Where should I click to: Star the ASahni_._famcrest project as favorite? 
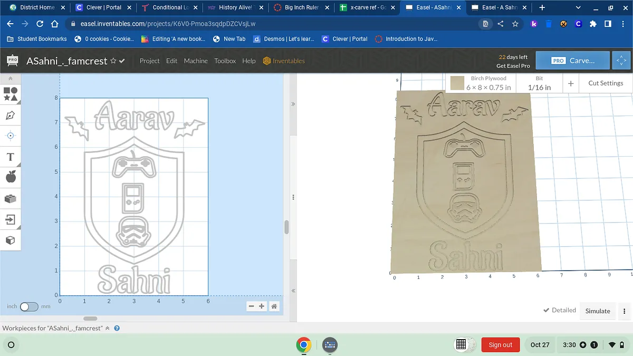click(113, 61)
